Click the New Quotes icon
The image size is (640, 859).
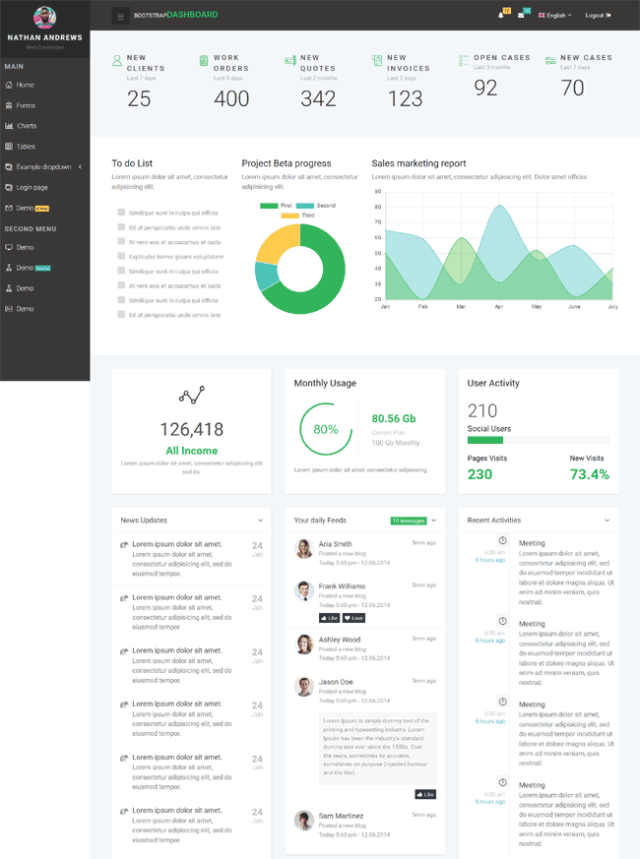coord(290,60)
